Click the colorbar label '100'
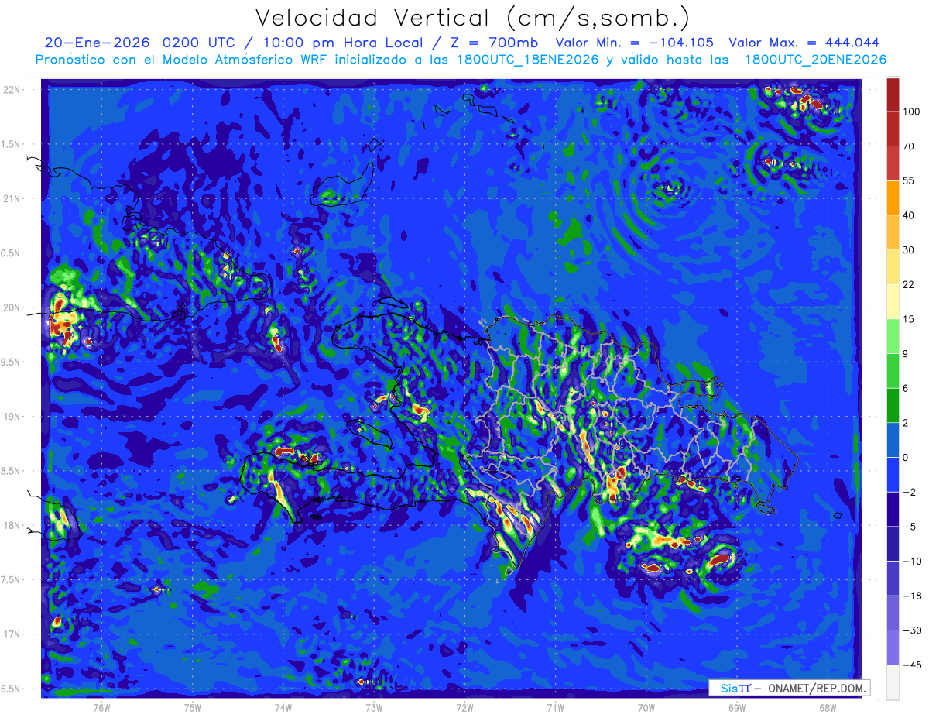Image resolution: width=929 pixels, height=718 pixels. coord(911,112)
